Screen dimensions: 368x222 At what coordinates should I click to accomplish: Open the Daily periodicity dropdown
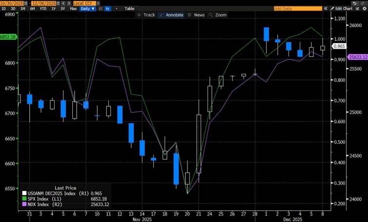(87, 9)
